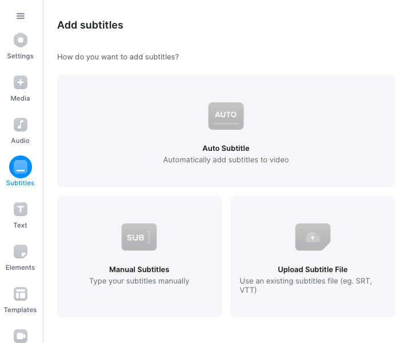Click 'Type your subtitles manually' description

[x=139, y=281]
